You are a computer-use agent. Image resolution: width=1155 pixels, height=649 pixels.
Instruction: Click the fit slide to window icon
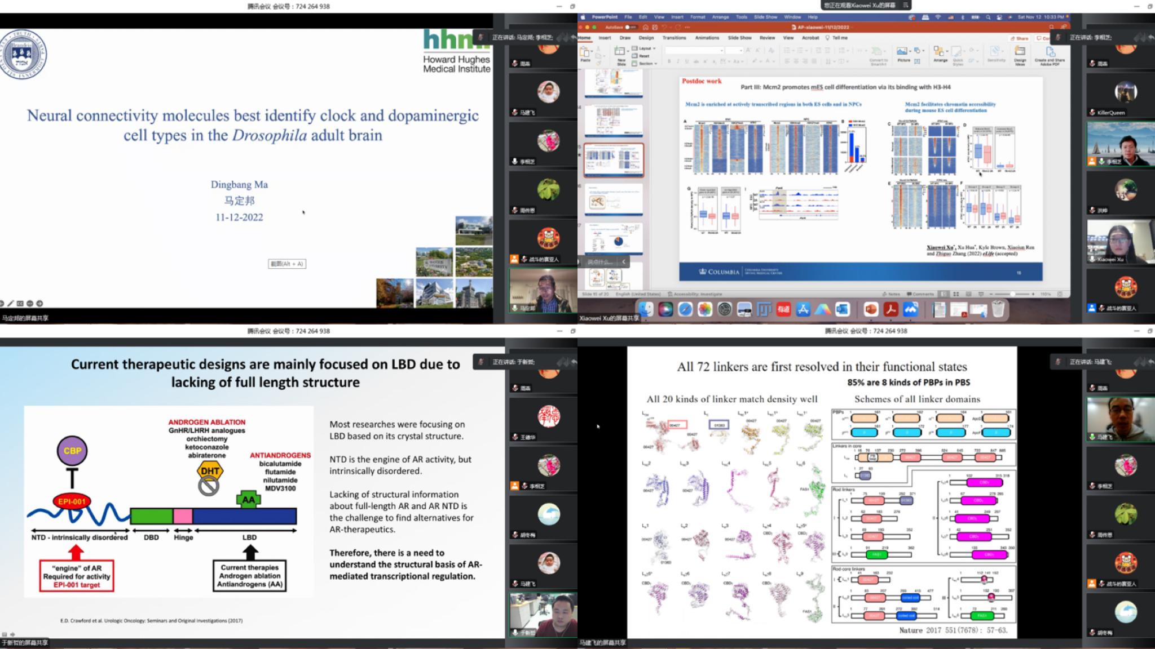point(1059,294)
